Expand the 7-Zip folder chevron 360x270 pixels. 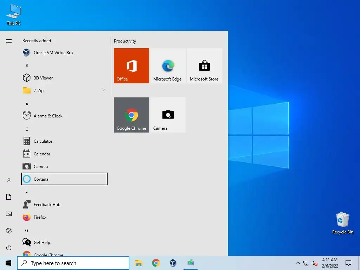point(103,90)
